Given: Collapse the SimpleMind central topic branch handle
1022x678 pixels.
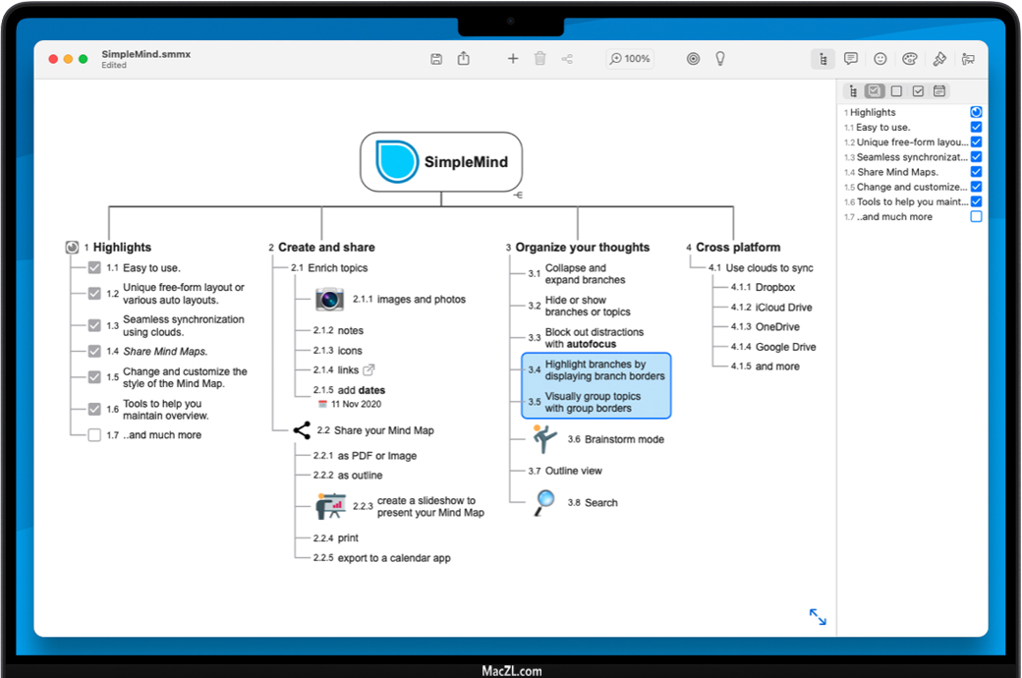Looking at the screenshot, I should pos(518,196).
